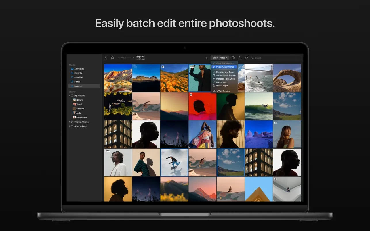The width and height of the screenshot is (370, 231).
Task: Expand the Shared Albums group
Action: pyautogui.click(x=70, y=122)
